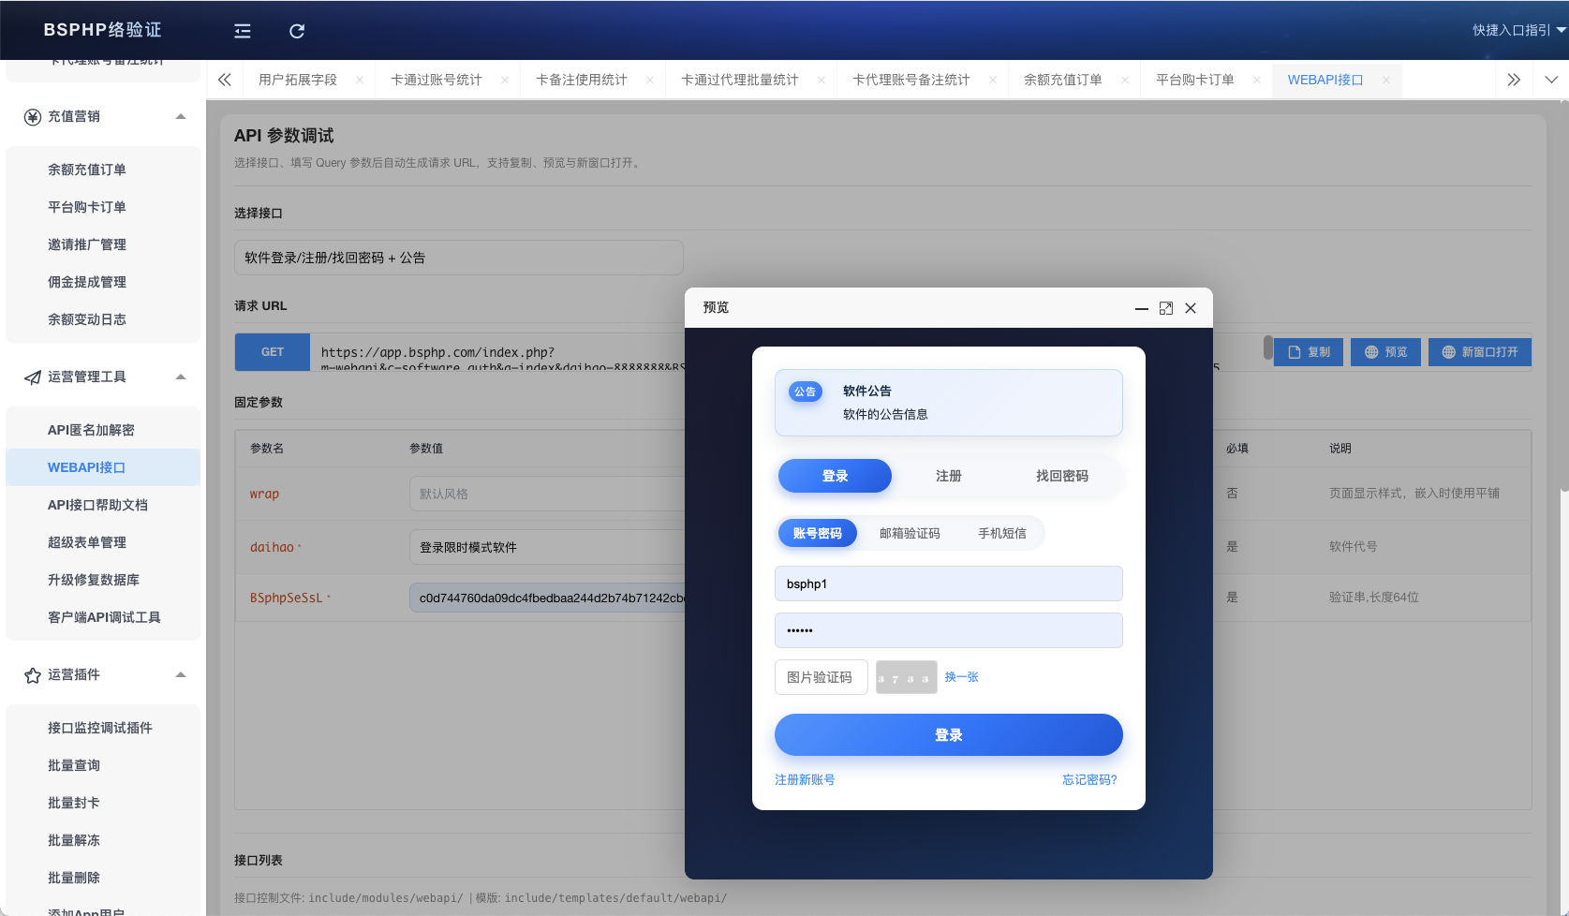Choose 账号密码 login method
This screenshot has width=1569, height=916.
point(818,533)
